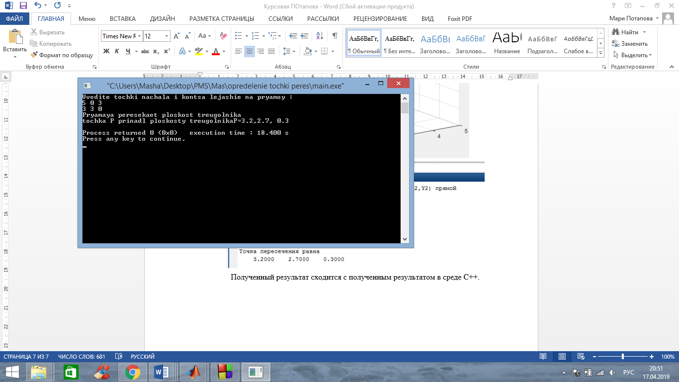Open the ФАЙЛ (File) tab
The height and width of the screenshot is (382, 679).
15,19
